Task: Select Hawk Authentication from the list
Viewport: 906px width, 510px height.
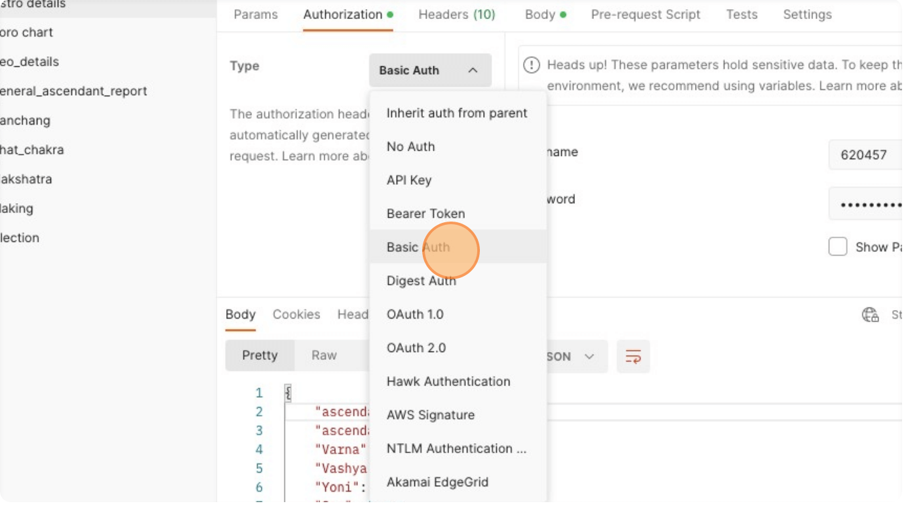Action: point(448,381)
